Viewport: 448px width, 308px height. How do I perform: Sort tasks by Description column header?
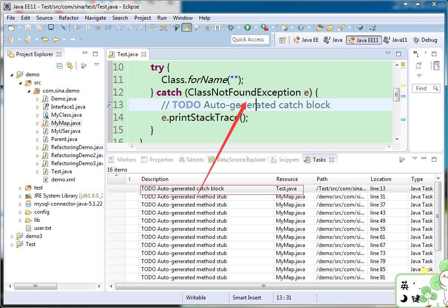(x=206, y=179)
